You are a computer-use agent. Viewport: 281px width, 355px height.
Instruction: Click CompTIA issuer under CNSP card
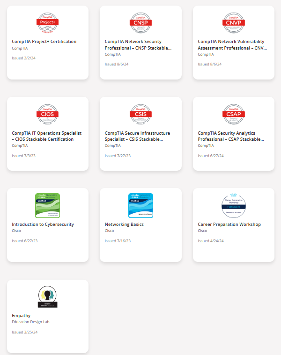[x=112, y=54]
